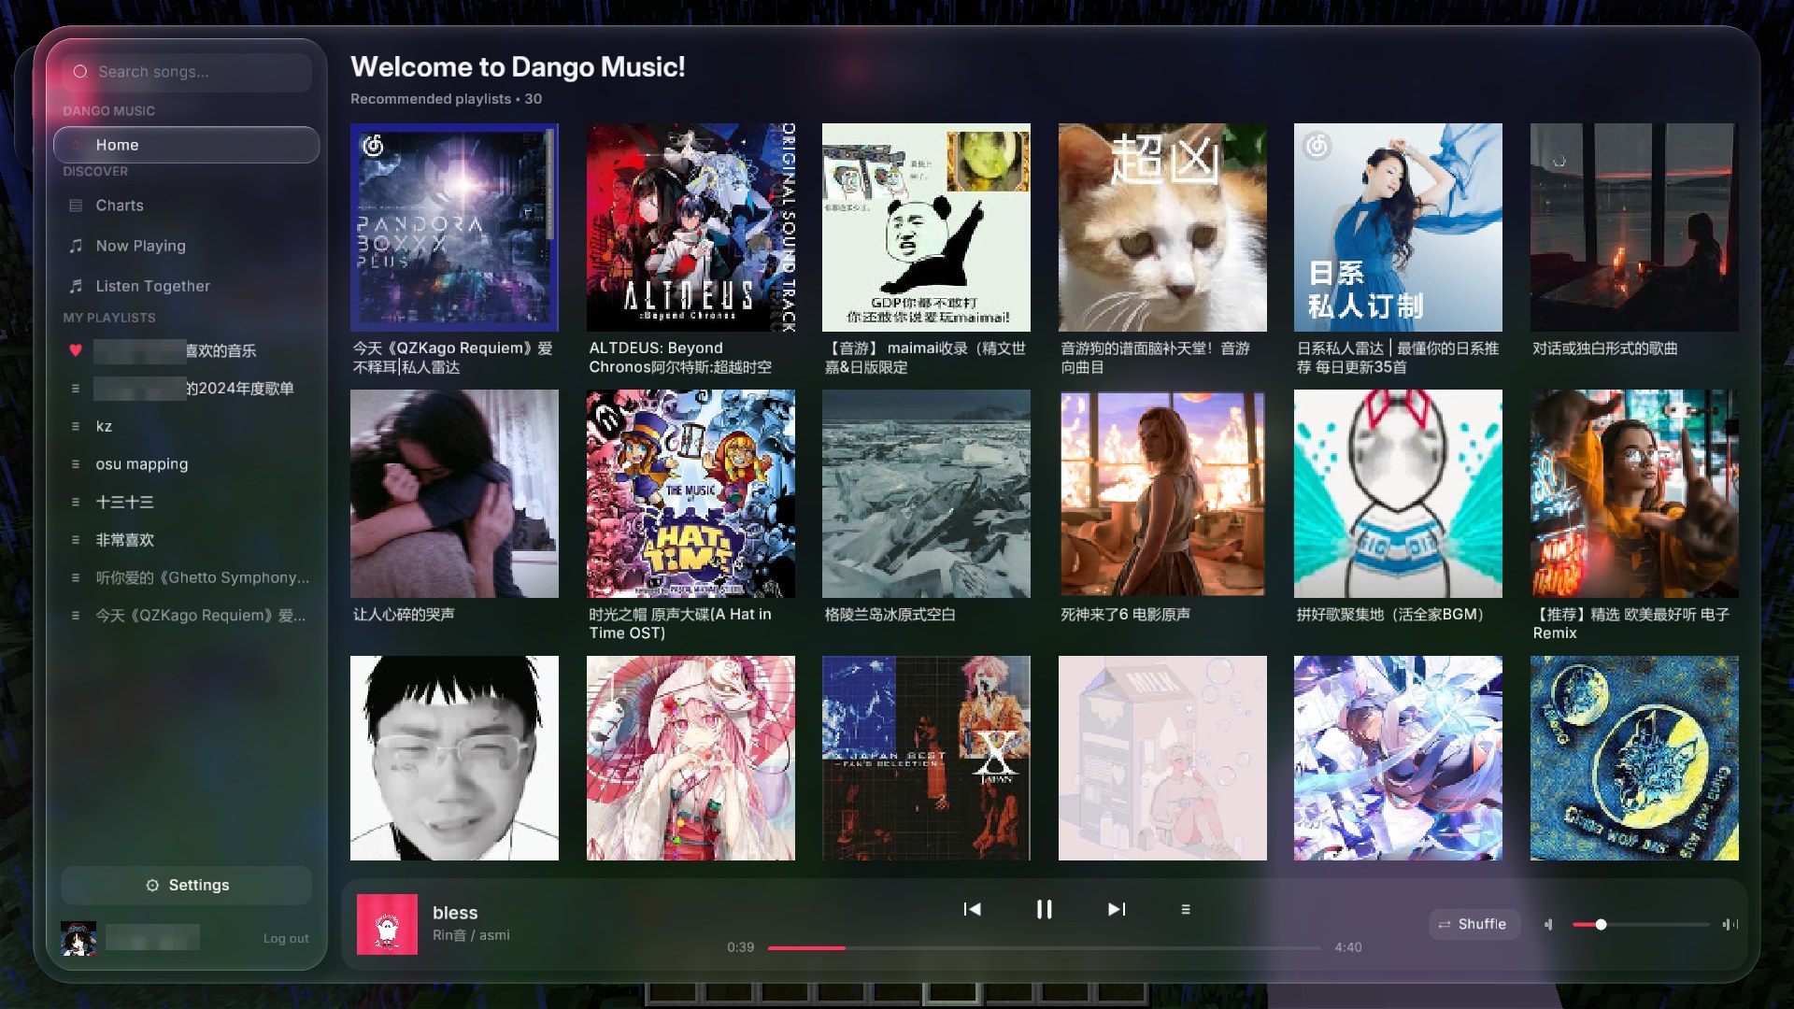Screen dimensions: 1794x1009
Task: Click the user avatar picture
Action: pyautogui.click(x=78, y=938)
